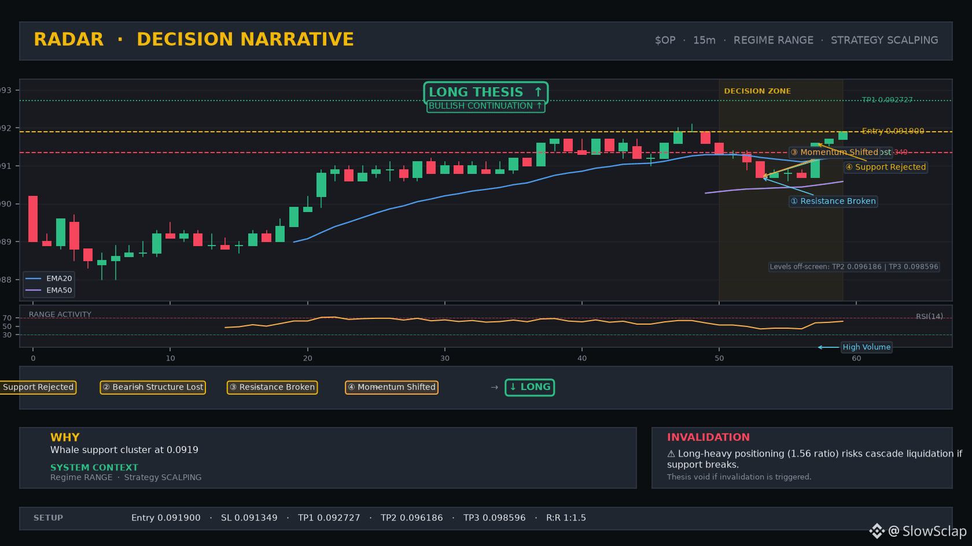This screenshot has width=972, height=546.
Task: Click TP3 0.098596 in the setup bar
Action: tap(495, 518)
